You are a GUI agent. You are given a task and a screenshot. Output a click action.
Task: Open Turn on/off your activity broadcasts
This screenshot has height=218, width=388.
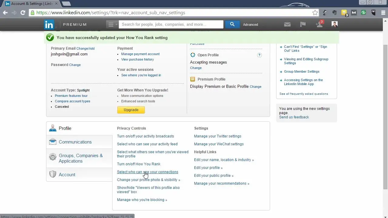[145, 136]
